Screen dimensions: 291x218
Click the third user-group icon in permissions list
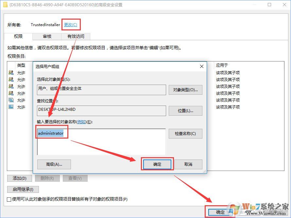click(11, 86)
